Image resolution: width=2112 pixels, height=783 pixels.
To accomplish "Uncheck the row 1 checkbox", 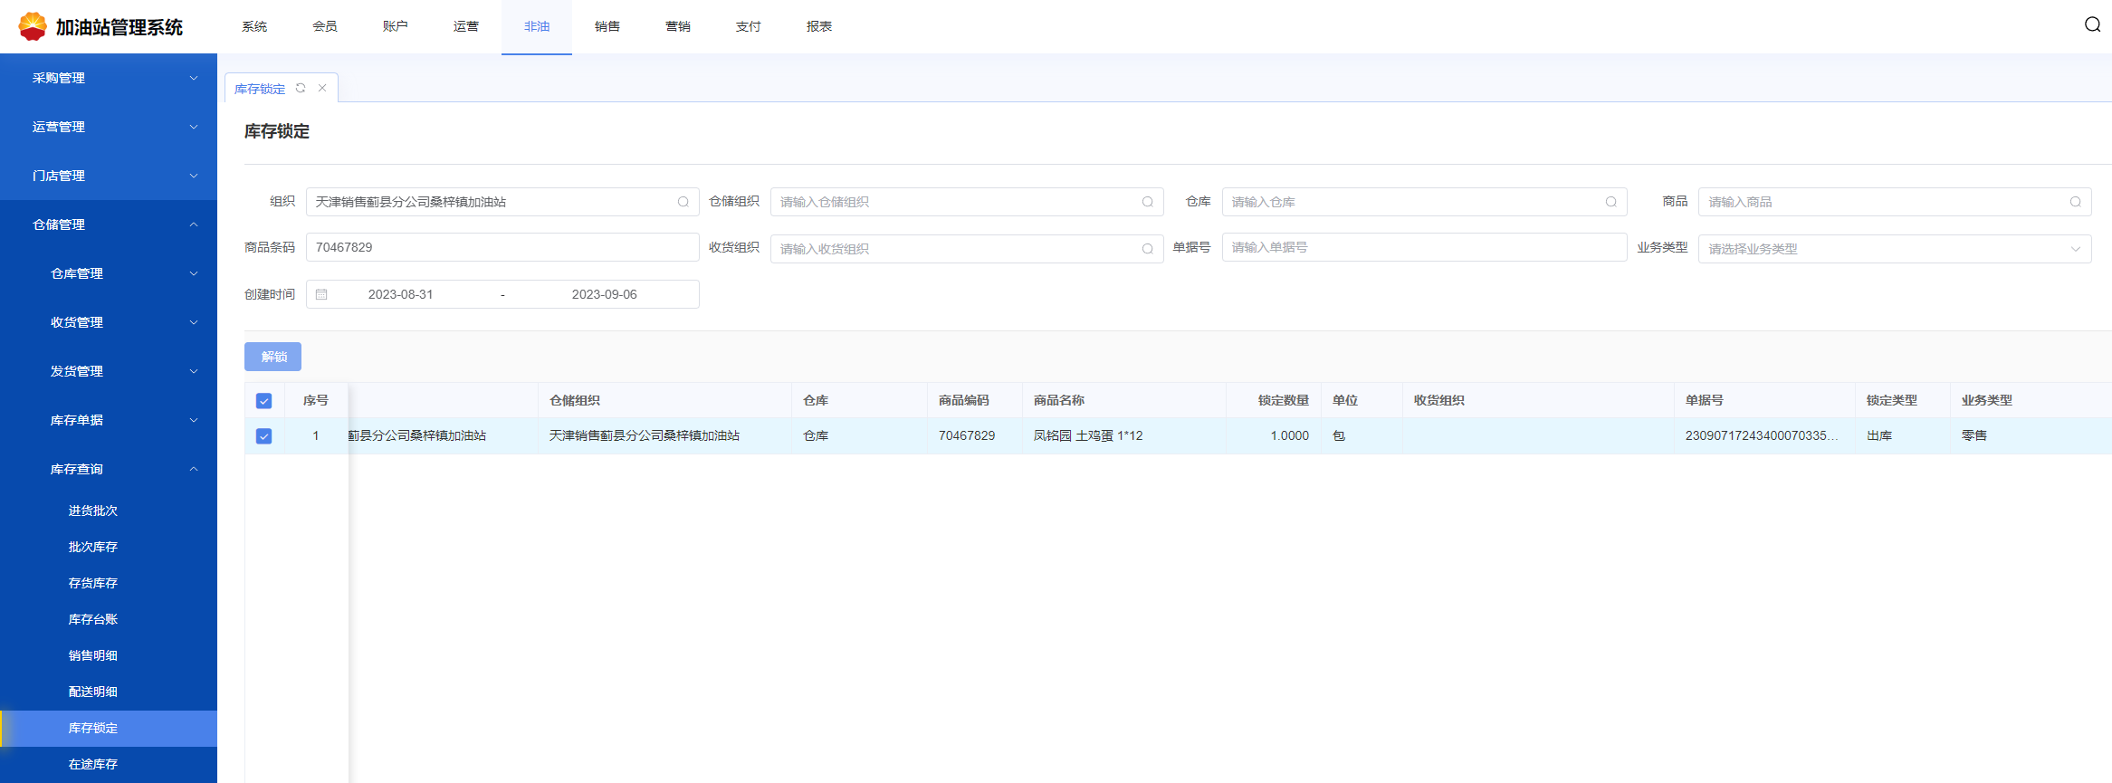I will tap(264, 436).
